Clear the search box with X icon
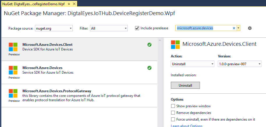 234,28
